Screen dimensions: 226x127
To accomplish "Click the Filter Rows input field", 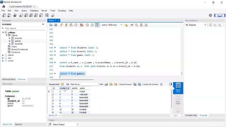I will click(89, 84).
